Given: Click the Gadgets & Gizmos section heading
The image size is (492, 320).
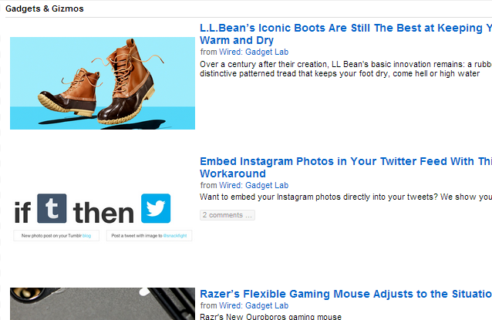Looking at the screenshot, I should point(45,8).
